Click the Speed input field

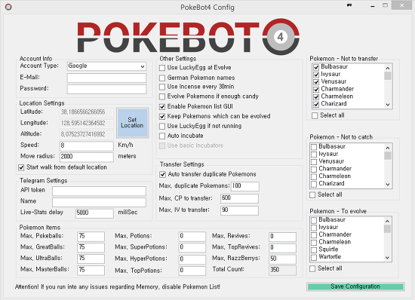tap(87, 145)
